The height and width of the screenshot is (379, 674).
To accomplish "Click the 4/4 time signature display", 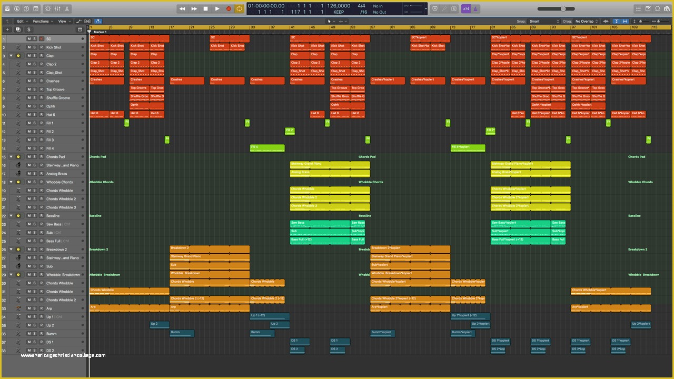I will (361, 6).
